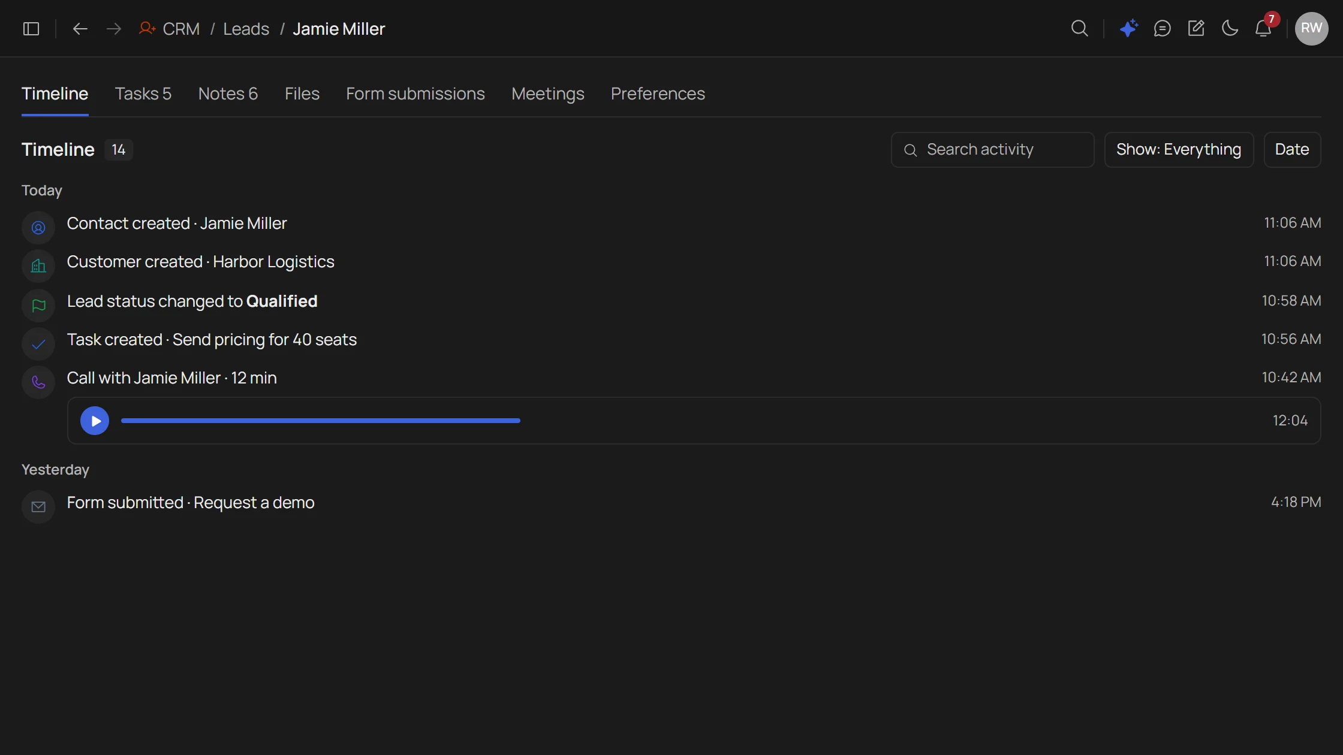The width and height of the screenshot is (1343, 755).
Task: Click the Lead status flag icon
Action: (x=38, y=306)
